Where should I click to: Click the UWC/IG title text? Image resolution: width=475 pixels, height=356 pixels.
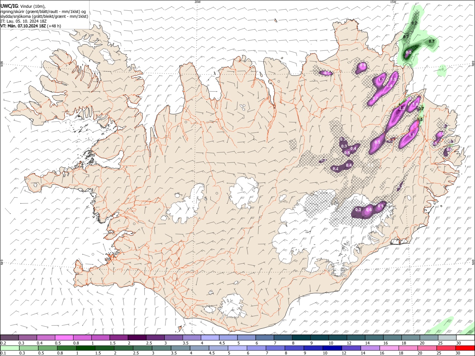pyautogui.click(x=9, y=6)
